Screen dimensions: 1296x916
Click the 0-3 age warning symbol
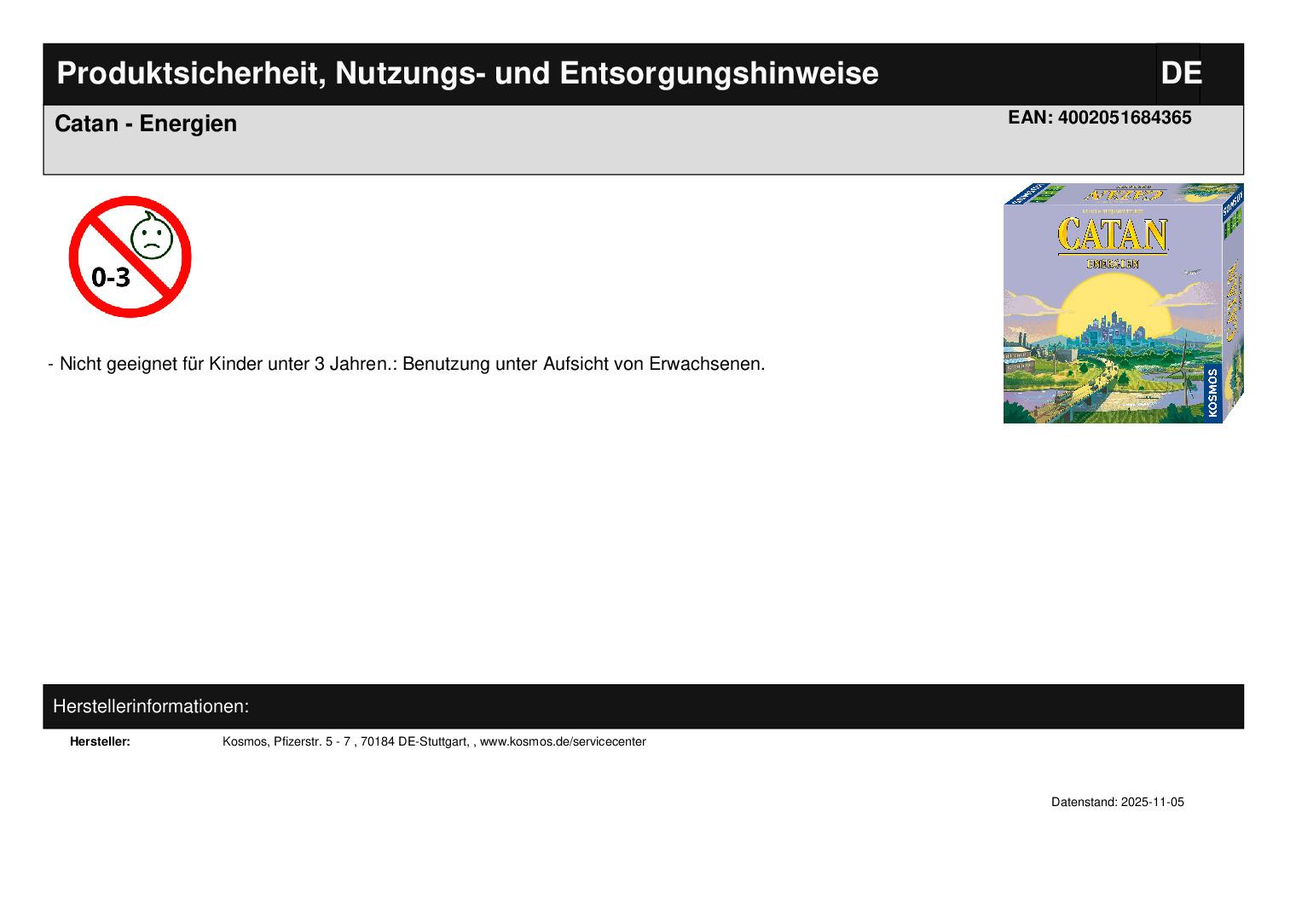pos(130,256)
